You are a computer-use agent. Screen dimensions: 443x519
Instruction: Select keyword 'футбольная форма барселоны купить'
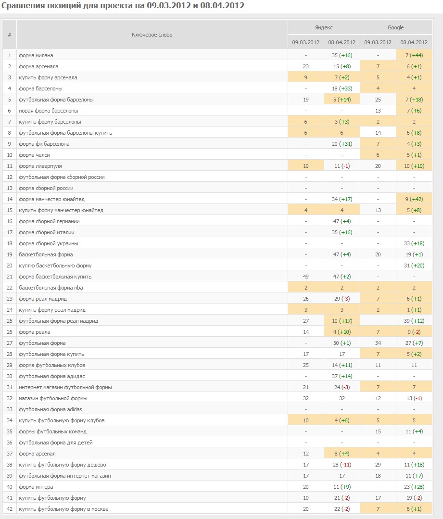click(x=65, y=133)
